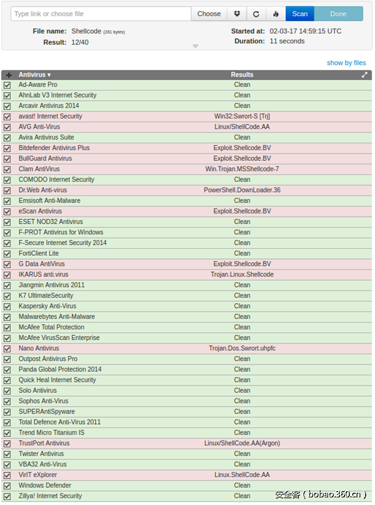
Task: Sort by the Antivirus column header
Action: point(35,75)
